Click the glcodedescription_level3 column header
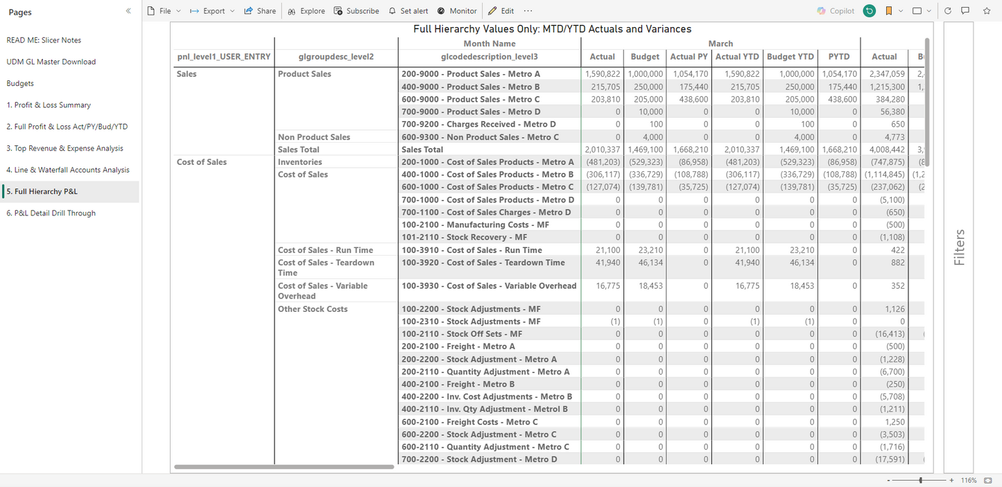Viewport: 1002px width, 487px height. (490, 57)
